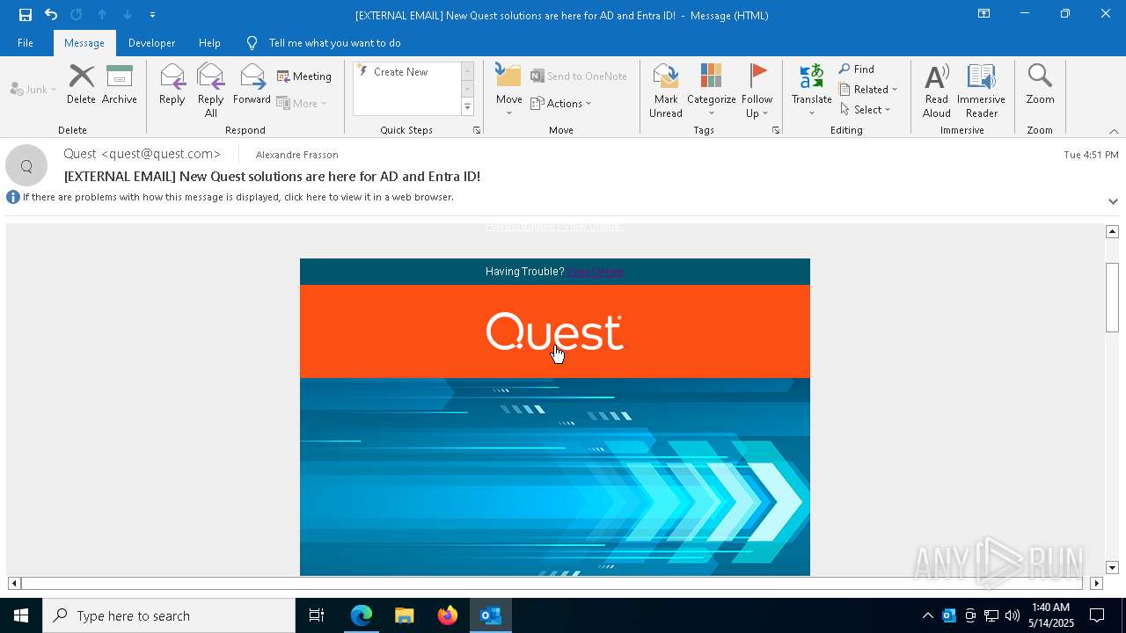
Task: Open the Zoom dialog
Action: [x=1040, y=85]
